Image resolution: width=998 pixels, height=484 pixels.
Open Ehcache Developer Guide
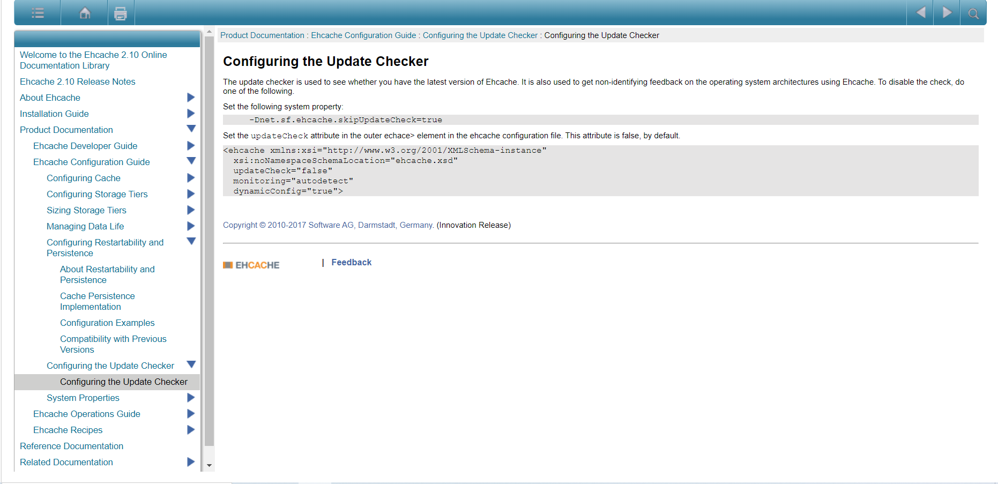pyautogui.click(x=85, y=146)
